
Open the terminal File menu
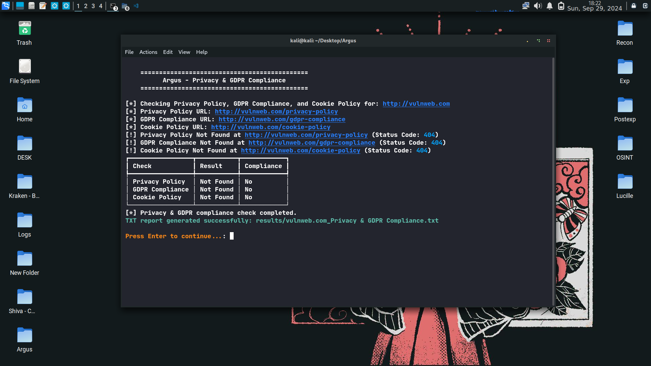coord(129,52)
